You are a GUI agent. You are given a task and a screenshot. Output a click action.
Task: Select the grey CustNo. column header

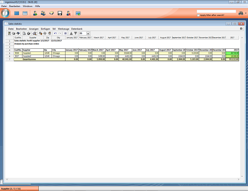18,38
